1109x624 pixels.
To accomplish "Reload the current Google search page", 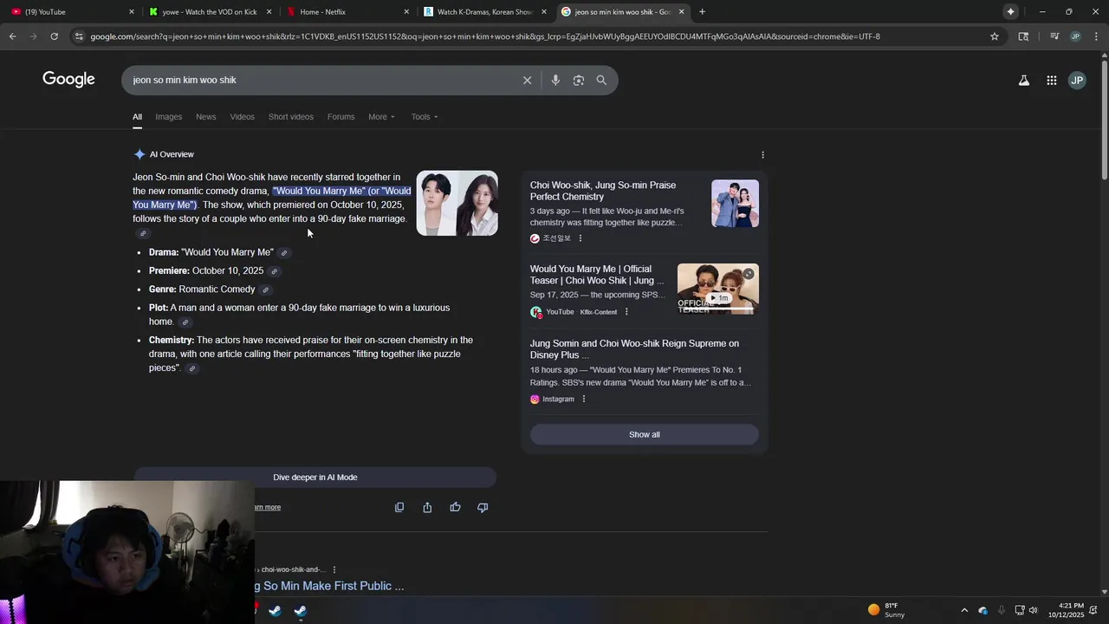I will point(54,36).
